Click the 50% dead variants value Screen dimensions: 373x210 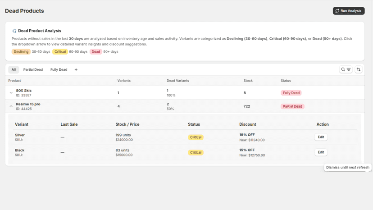coord(170,109)
